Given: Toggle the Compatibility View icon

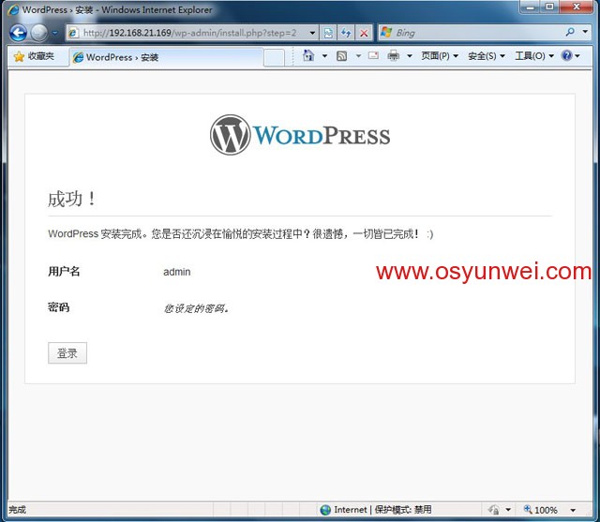Looking at the screenshot, I should pyautogui.click(x=328, y=33).
